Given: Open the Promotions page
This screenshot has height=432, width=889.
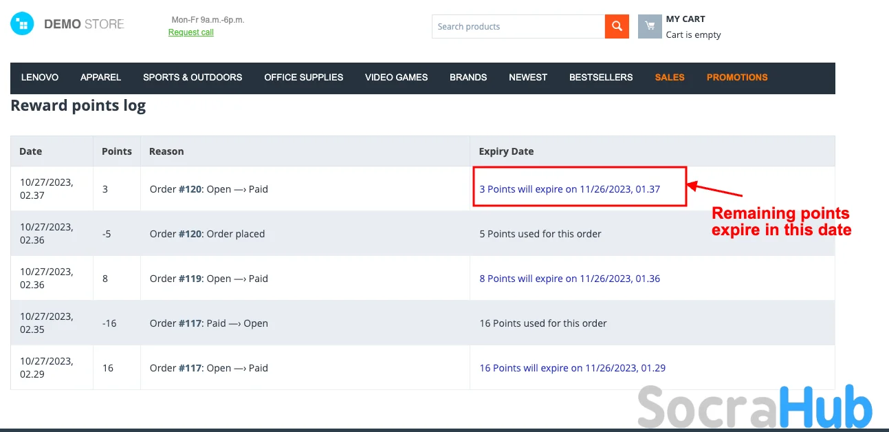Looking at the screenshot, I should click(x=737, y=77).
